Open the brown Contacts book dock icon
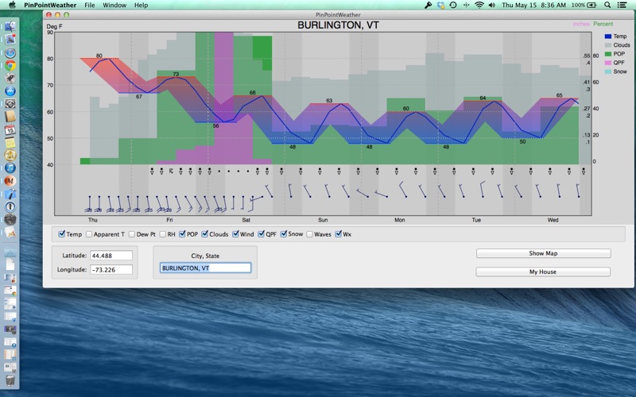Screen dimensions: 636x397 click(x=10, y=117)
